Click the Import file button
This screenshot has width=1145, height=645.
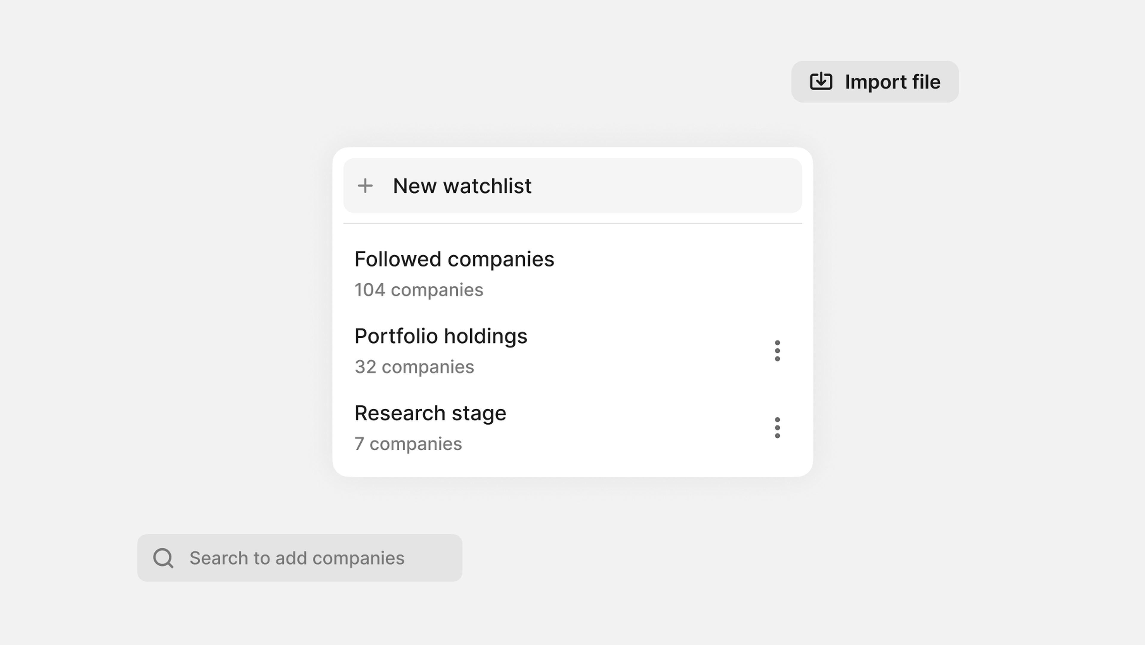[x=874, y=81]
